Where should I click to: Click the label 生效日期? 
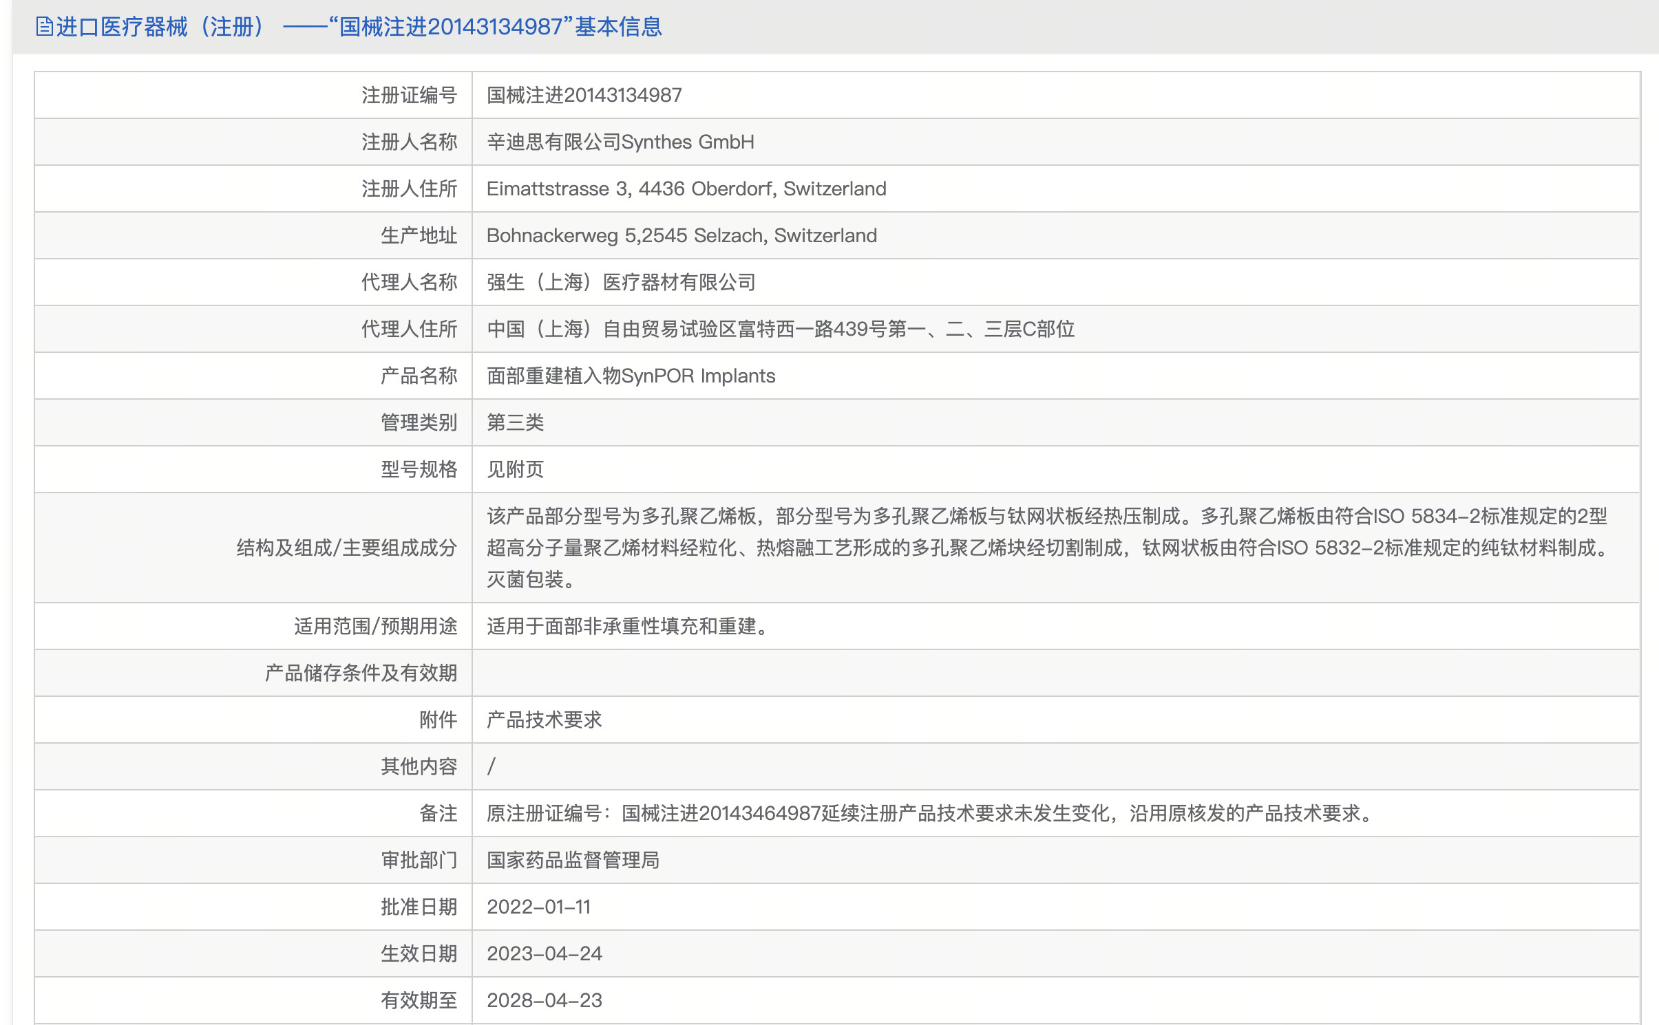[419, 953]
